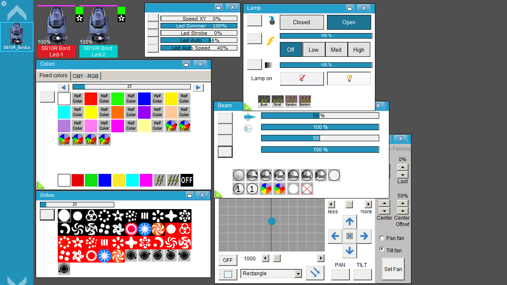Select strobe Med
This screenshot has width=507, height=285.
pos(336,50)
